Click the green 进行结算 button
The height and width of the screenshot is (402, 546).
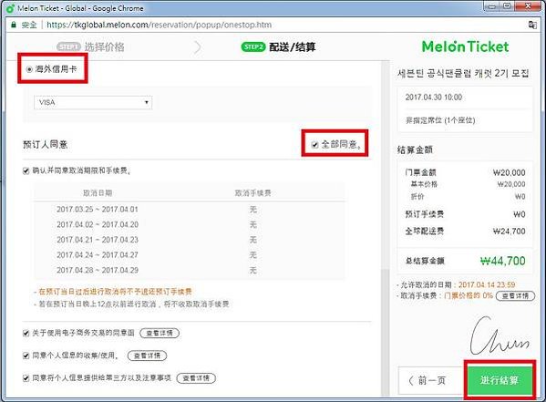coord(500,380)
